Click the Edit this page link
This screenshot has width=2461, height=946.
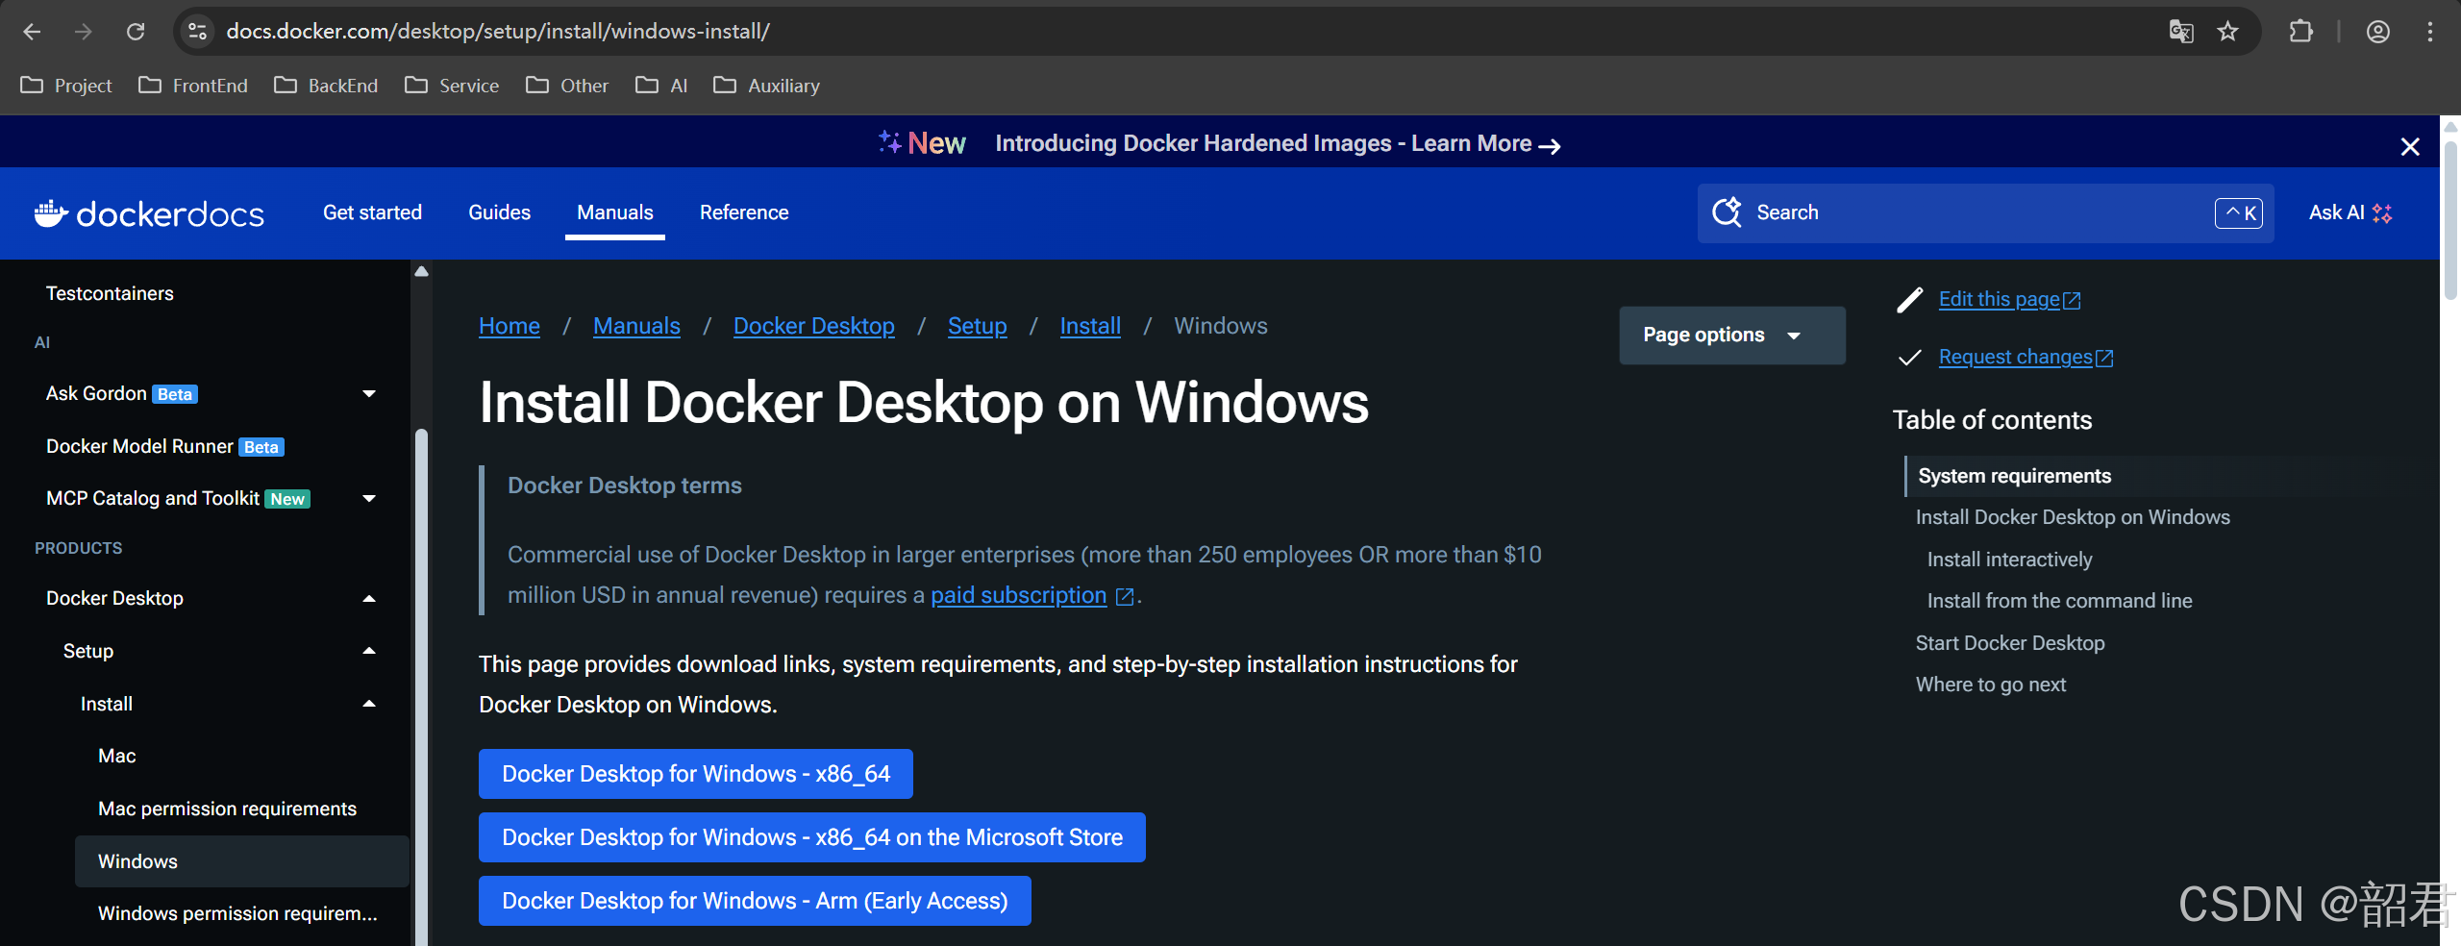pyautogui.click(x=2000, y=299)
